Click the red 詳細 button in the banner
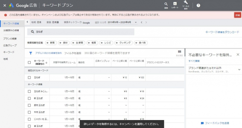Image resolution: width=242 pixels, height=128 pixels. (238, 15)
